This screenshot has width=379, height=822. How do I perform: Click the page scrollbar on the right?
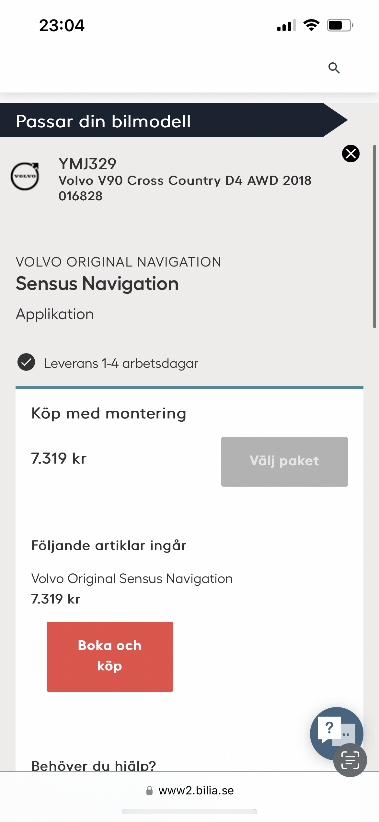pyautogui.click(x=374, y=236)
